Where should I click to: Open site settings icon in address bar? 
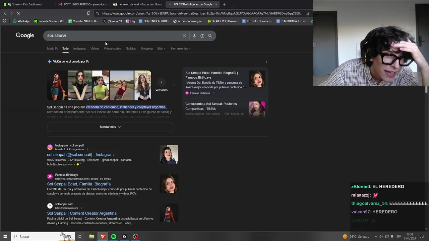click(97, 13)
